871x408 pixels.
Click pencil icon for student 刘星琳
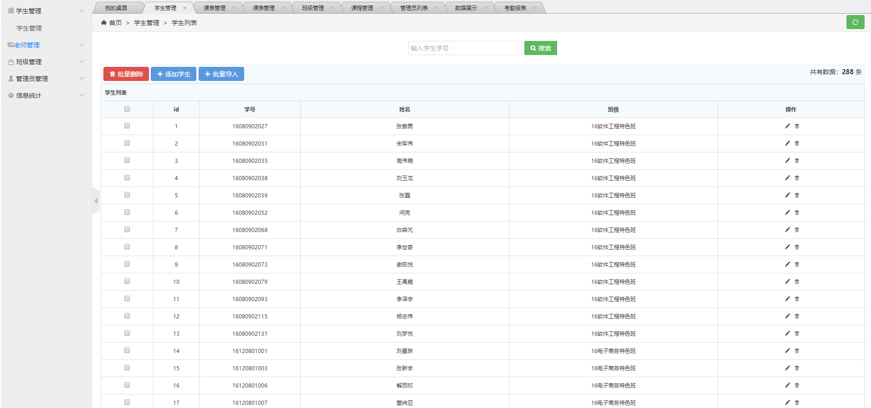pos(787,351)
